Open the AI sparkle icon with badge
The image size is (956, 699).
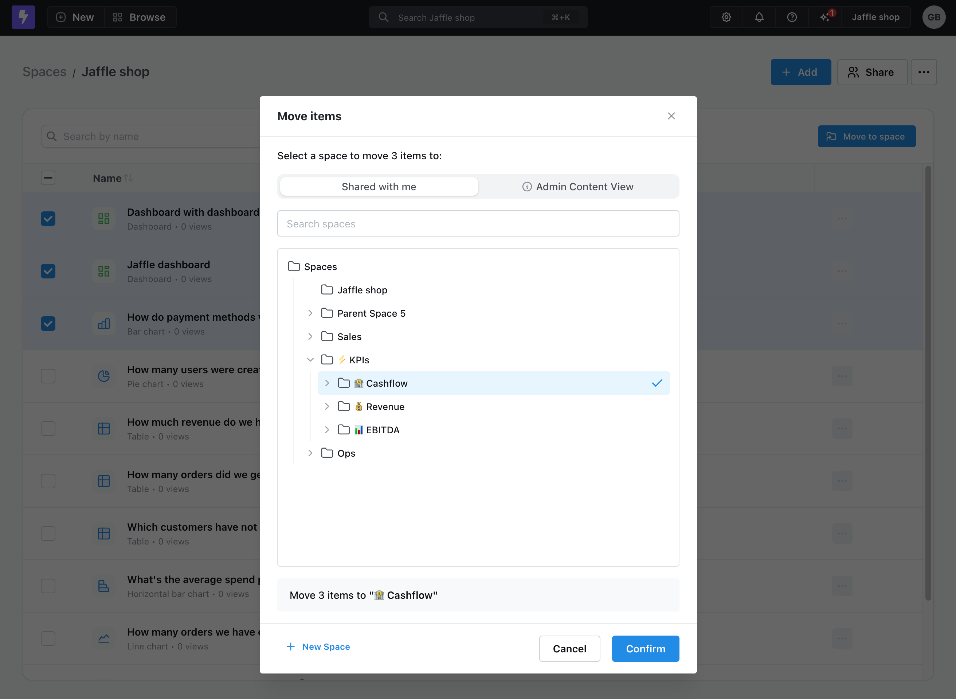point(825,17)
